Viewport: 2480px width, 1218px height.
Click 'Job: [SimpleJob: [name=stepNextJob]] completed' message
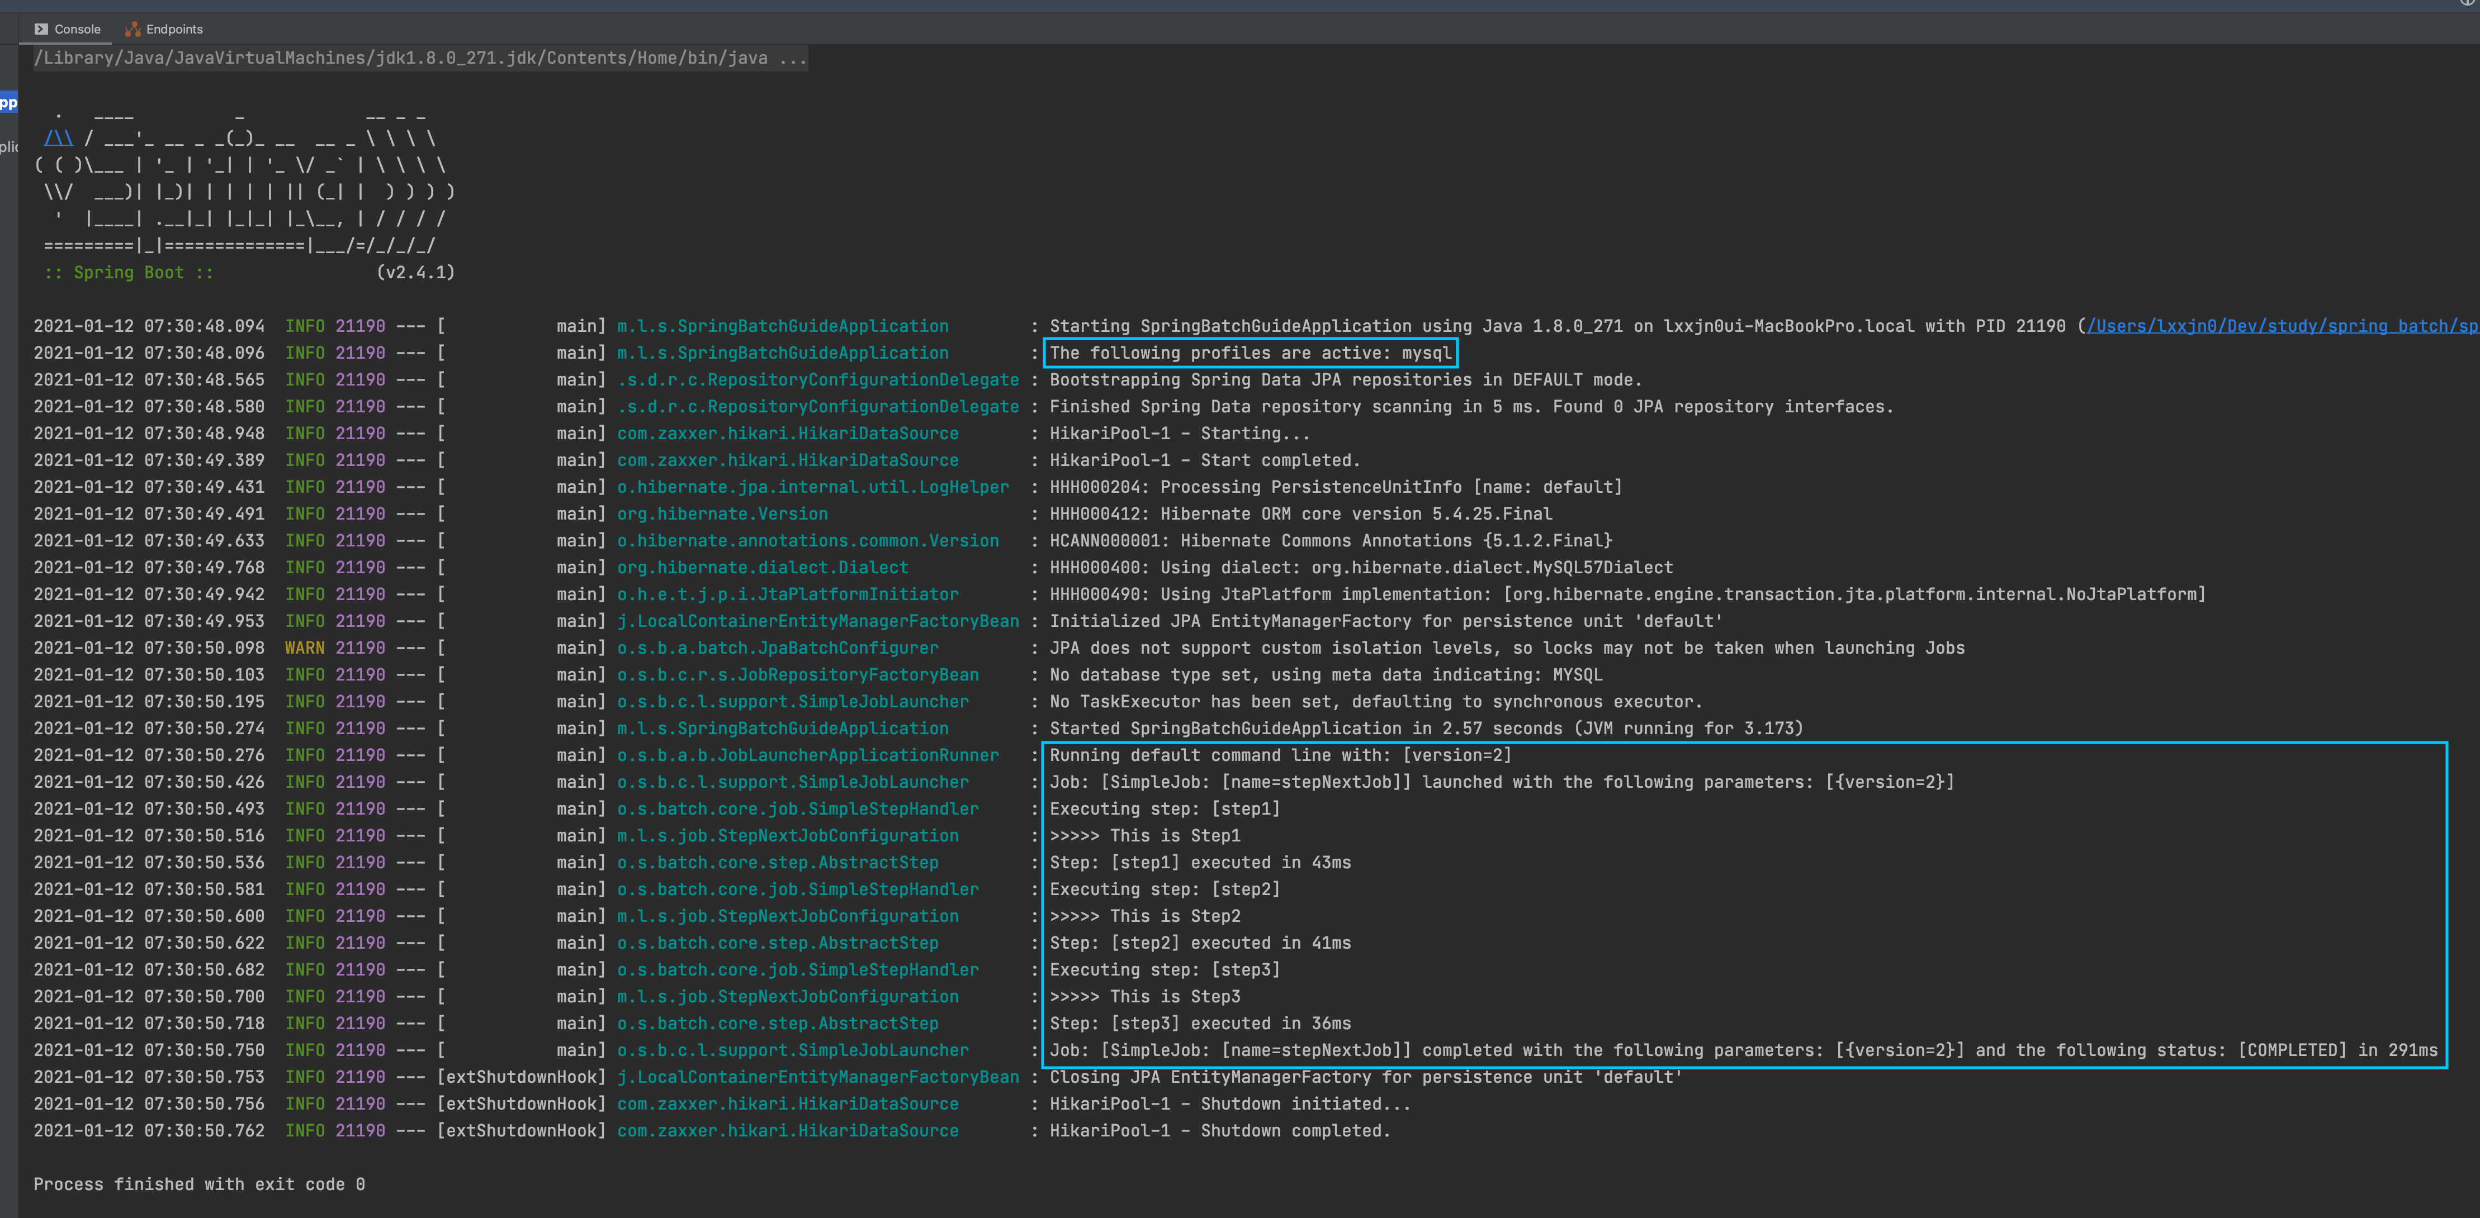click(1744, 1052)
